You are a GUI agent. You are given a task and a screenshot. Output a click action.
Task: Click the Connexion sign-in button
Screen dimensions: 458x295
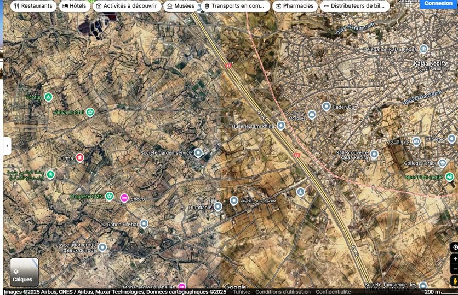[x=438, y=3]
